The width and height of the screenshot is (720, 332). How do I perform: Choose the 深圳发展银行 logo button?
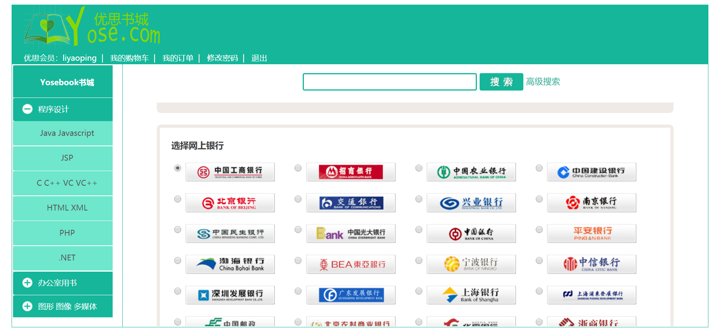[x=230, y=295]
